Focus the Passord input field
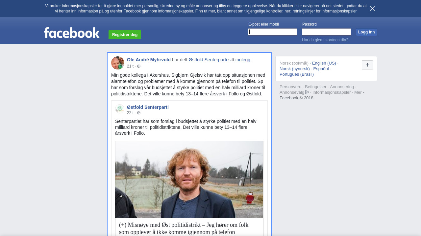This screenshot has height=236, width=421. [x=327, y=32]
